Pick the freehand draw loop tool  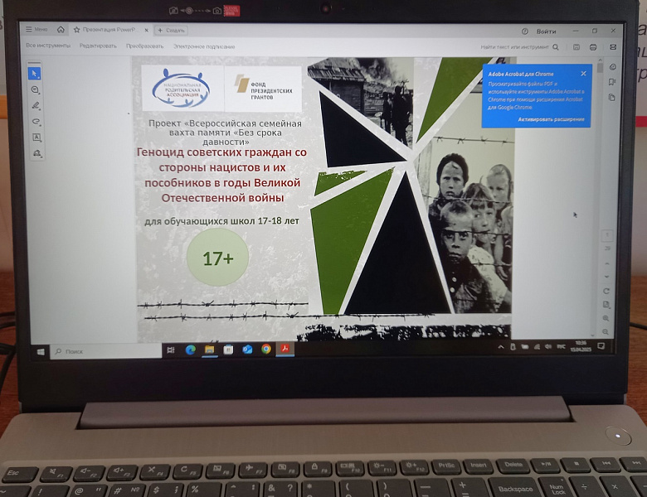[36, 122]
